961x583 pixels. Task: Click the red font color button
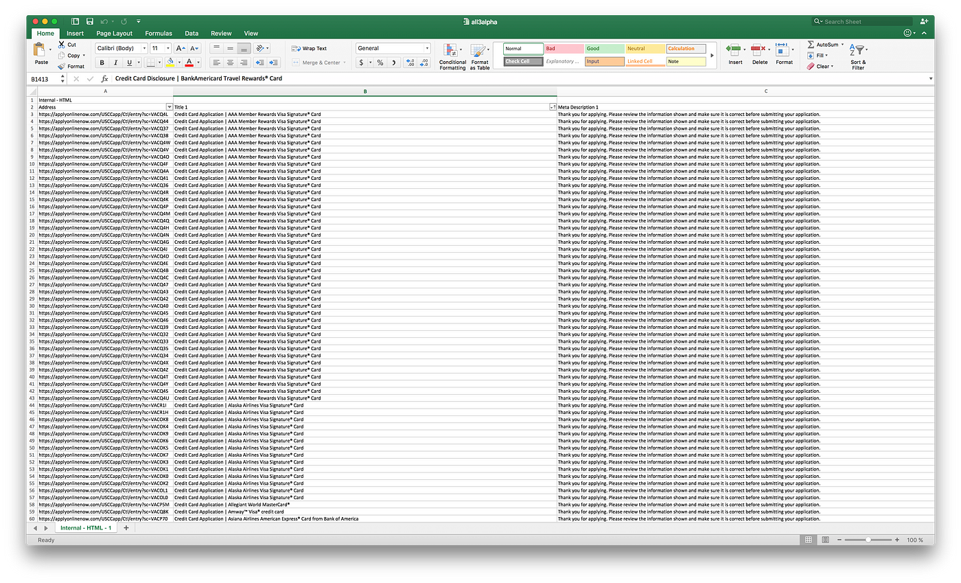click(x=189, y=62)
